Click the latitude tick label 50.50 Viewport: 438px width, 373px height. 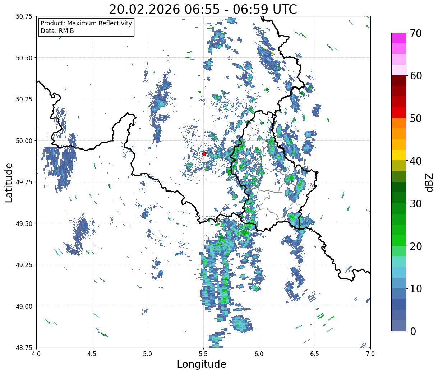click(x=24, y=58)
